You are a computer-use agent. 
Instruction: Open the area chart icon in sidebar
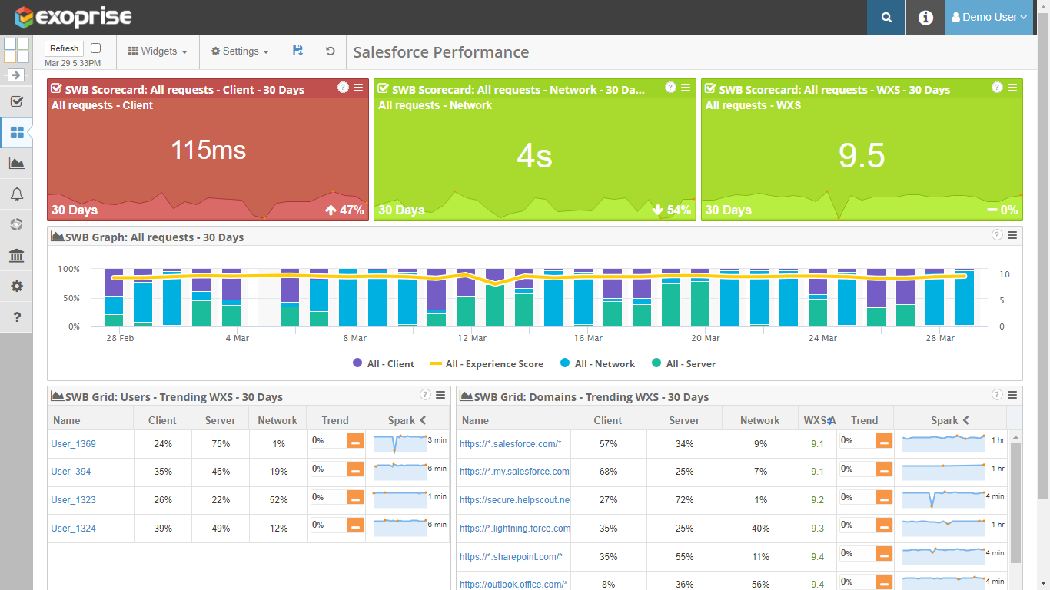click(x=16, y=163)
